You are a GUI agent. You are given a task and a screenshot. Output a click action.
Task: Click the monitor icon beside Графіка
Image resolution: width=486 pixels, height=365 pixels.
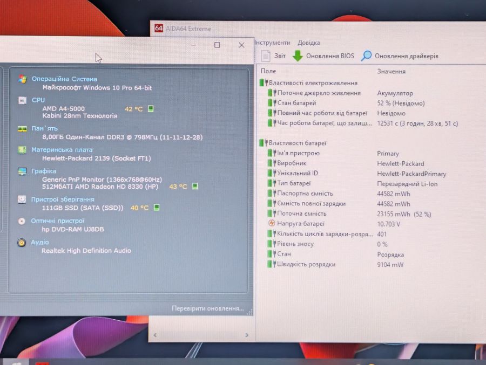click(x=22, y=171)
